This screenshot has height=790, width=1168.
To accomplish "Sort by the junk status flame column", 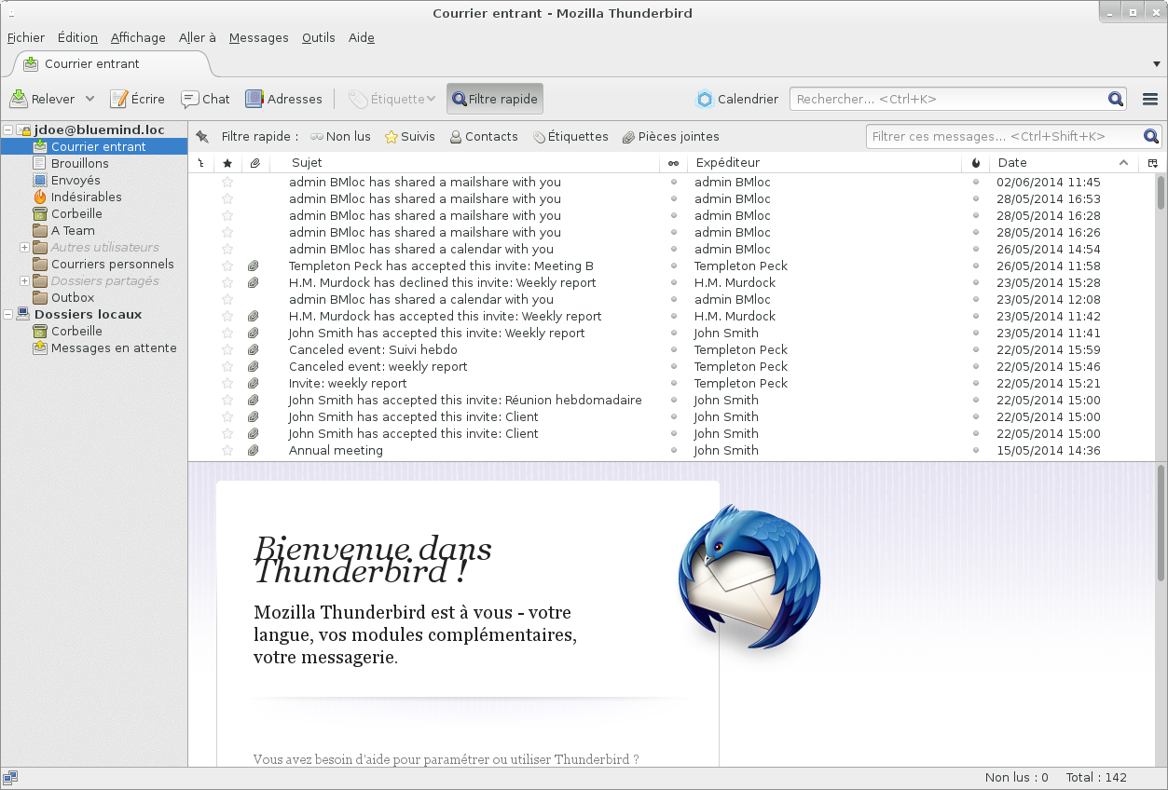I will [976, 163].
